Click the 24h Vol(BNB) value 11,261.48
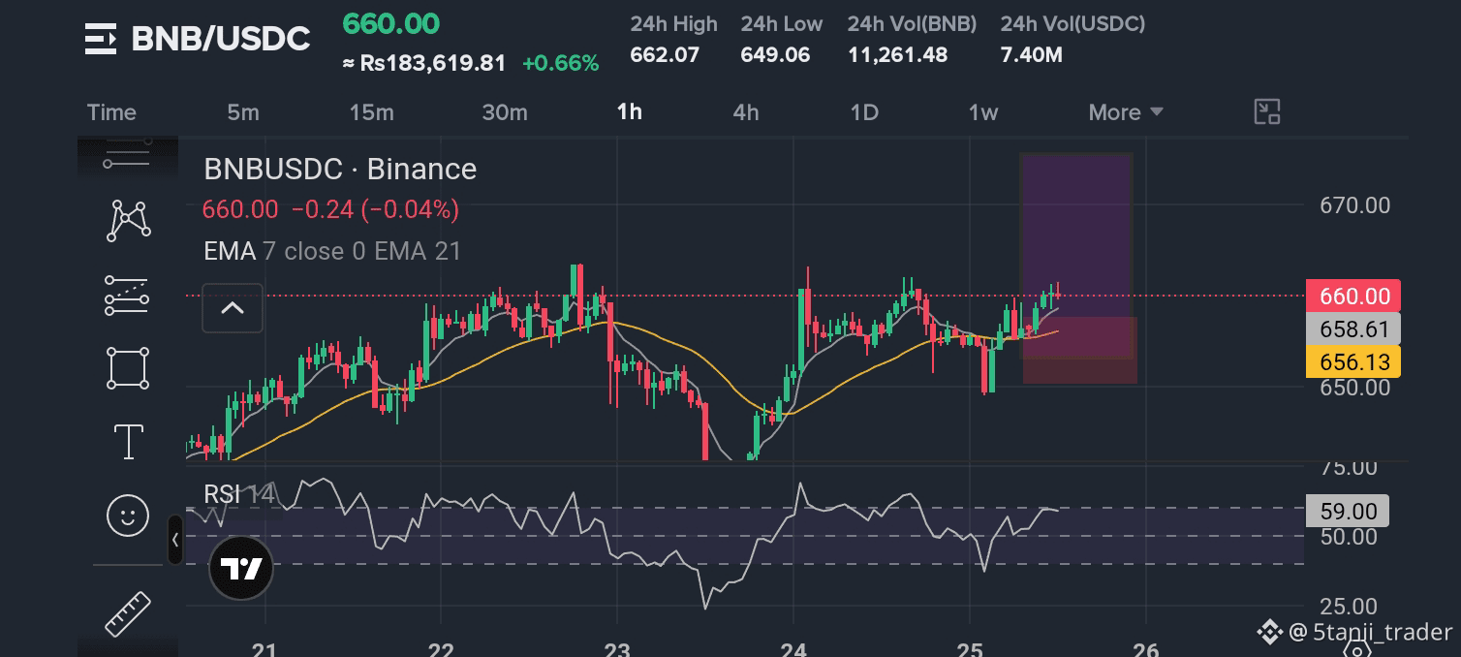Screen dimensions: 1461x657 click(x=897, y=55)
